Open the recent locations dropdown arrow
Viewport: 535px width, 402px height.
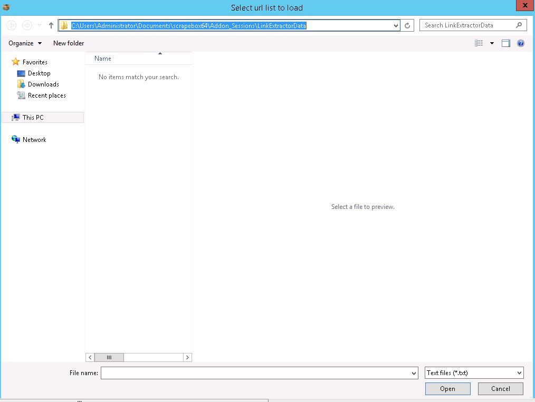39,25
